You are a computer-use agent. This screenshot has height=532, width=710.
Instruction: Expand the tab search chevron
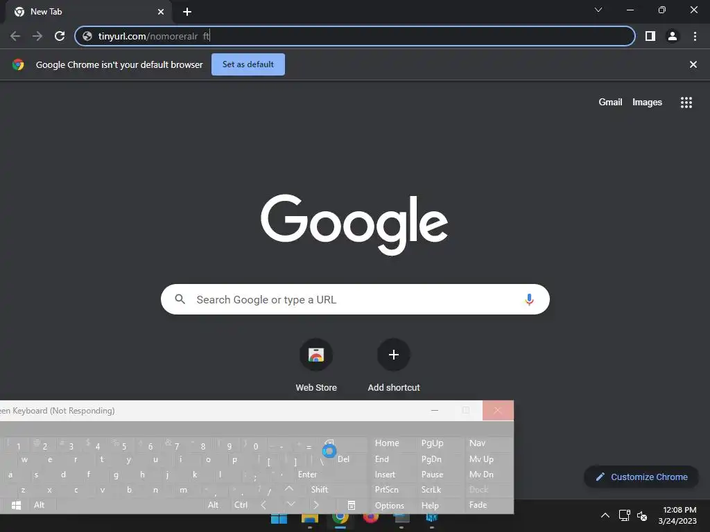point(598,10)
